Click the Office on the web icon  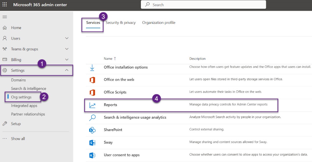coord(92,80)
